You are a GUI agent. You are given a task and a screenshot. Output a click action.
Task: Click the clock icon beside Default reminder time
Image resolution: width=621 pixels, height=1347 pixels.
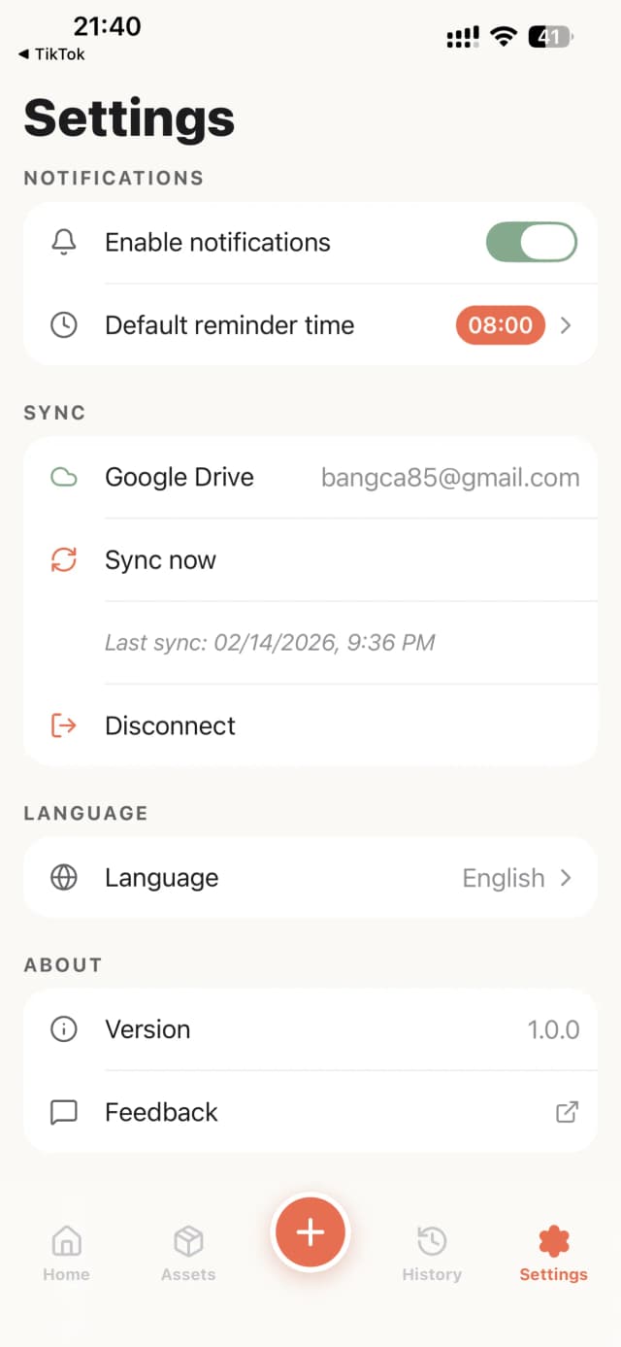coord(63,325)
